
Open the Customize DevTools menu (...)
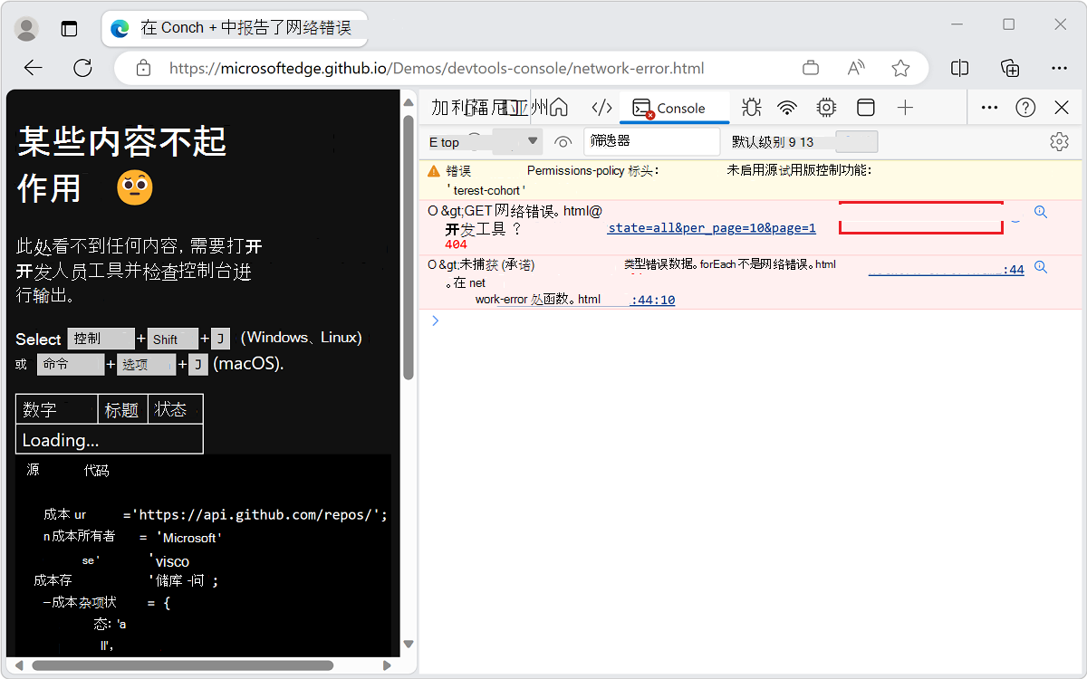click(989, 107)
